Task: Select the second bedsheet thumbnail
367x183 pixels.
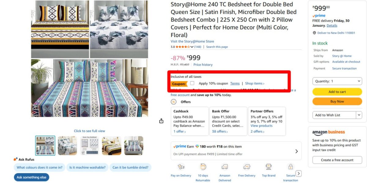Action: pos(67,145)
